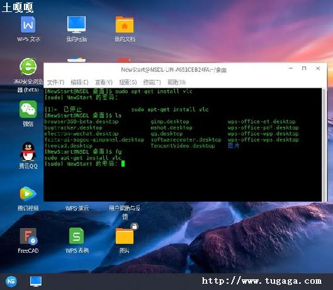Click gimp.desktop in listing
Image resolution: width=333 pixels, height=290 pixels.
170,122
